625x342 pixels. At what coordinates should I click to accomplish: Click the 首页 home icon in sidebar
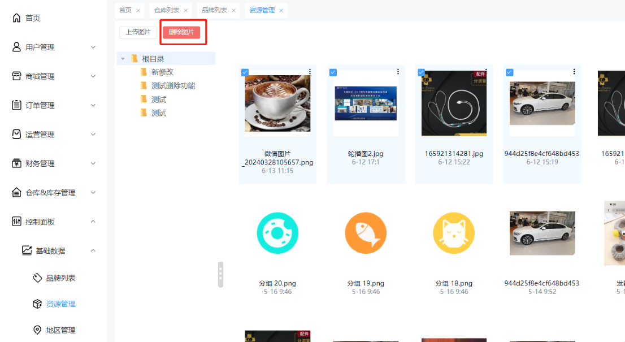tap(16, 18)
